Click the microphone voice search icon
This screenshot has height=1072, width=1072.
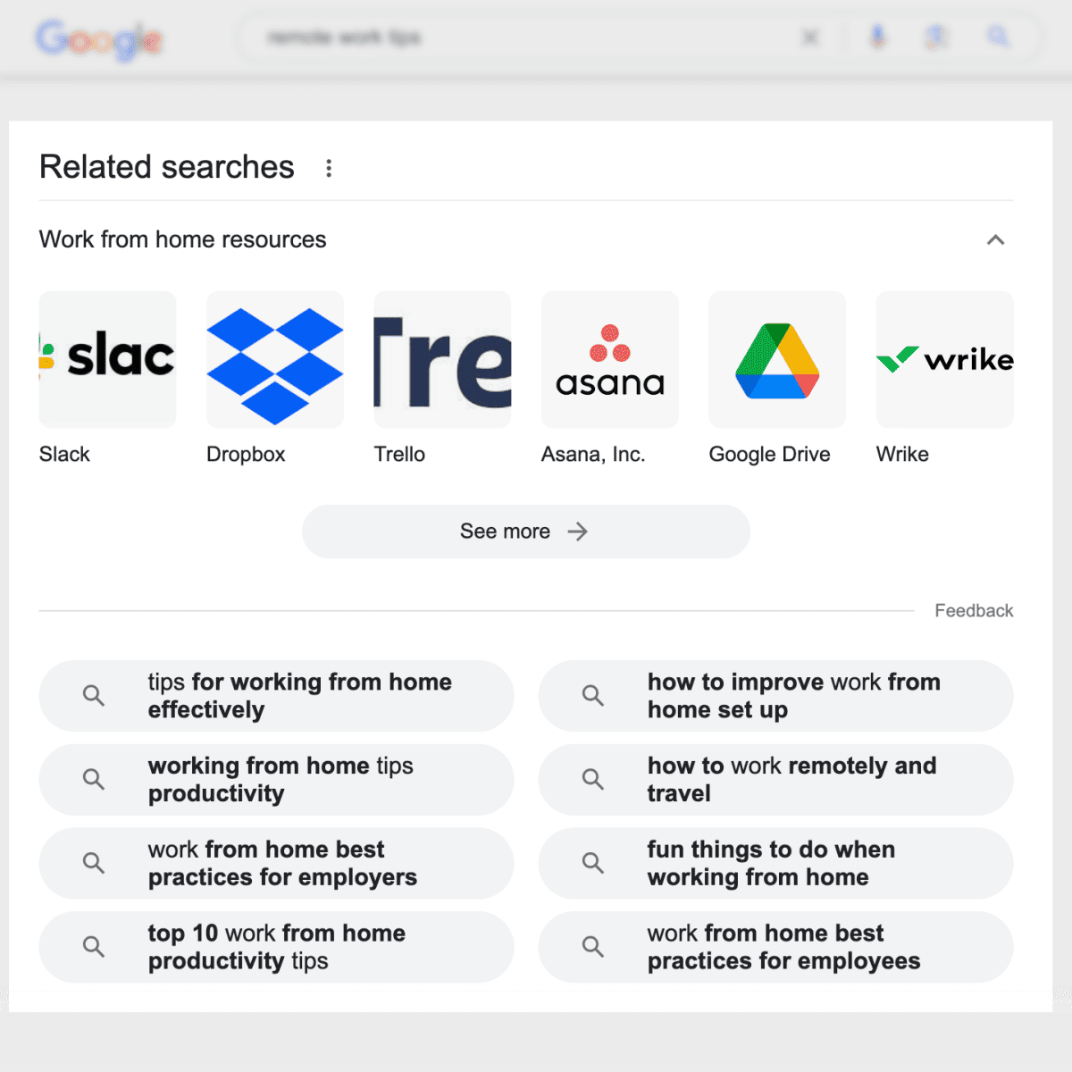tap(877, 38)
